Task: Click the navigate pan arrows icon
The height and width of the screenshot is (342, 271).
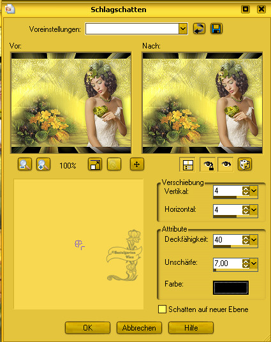Action: [x=137, y=164]
